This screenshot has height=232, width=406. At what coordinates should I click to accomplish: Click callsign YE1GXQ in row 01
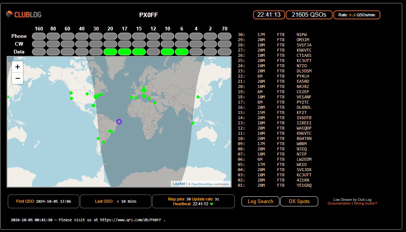304,185
